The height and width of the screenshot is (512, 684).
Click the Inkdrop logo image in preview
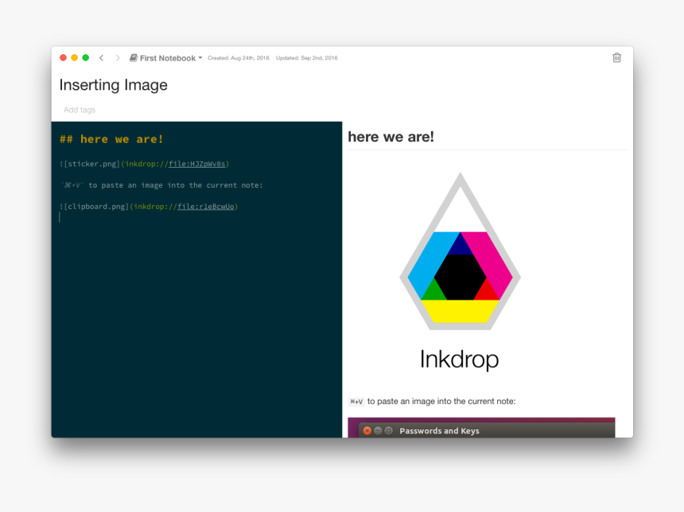(x=460, y=272)
